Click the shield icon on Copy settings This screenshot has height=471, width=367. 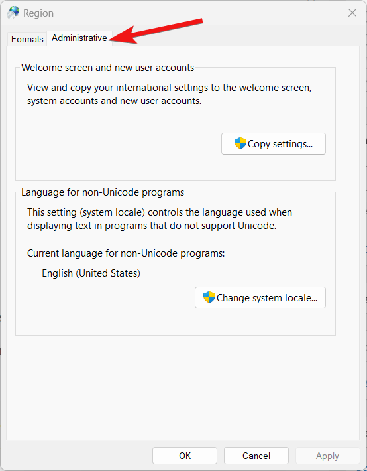tap(240, 143)
